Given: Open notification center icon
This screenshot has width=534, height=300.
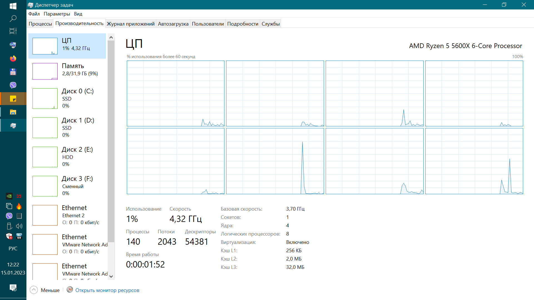Looking at the screenshot, I should (13, 287).
